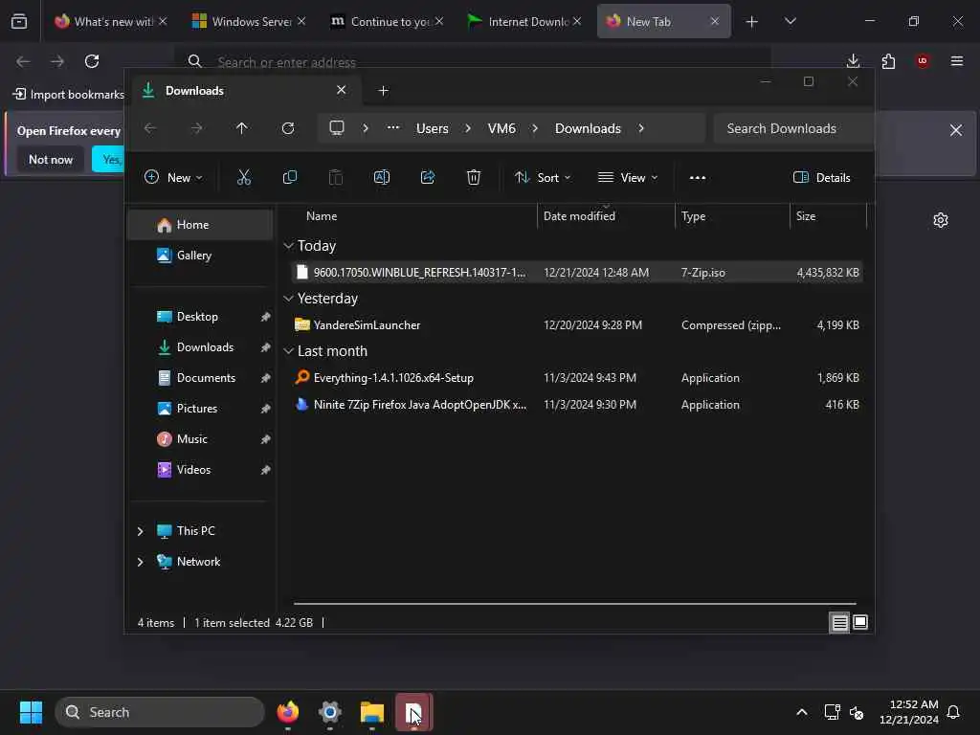Screen dimensions: 980x735
Task: Add a new Explorer tab
Action: (383, 91)
